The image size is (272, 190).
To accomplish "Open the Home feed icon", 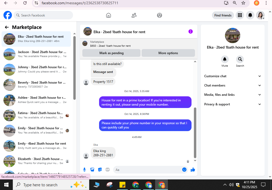I will click(x=108, y=15).
